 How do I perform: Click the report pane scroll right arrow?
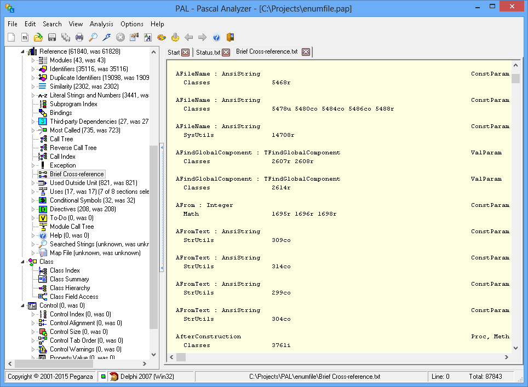[x=507, y=357]
